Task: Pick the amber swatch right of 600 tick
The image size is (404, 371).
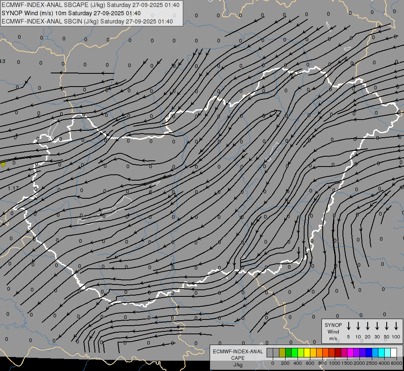Action: (313, 352)
